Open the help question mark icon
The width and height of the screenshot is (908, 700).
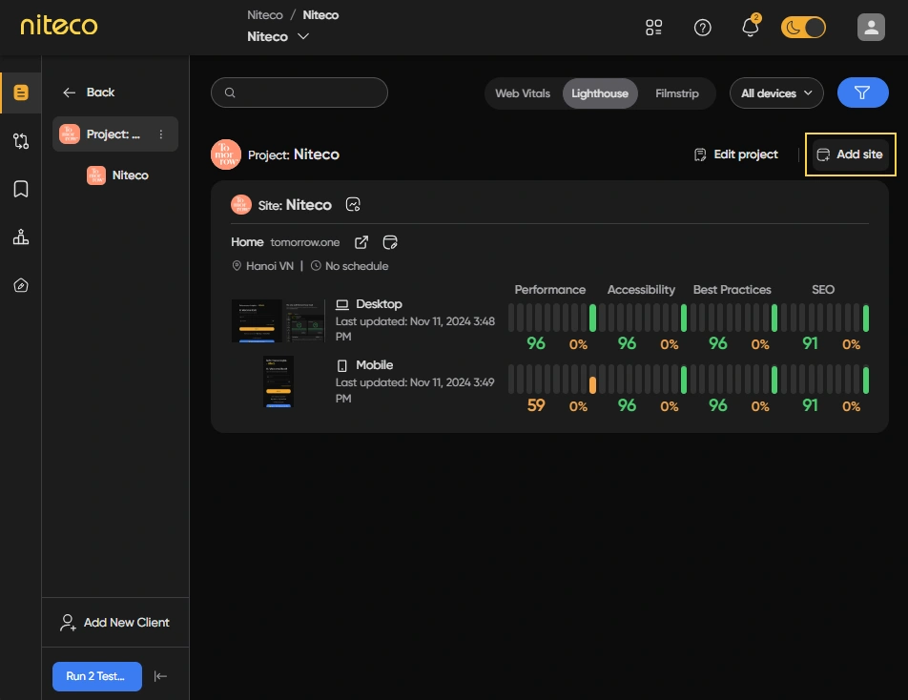pos(702,28)
